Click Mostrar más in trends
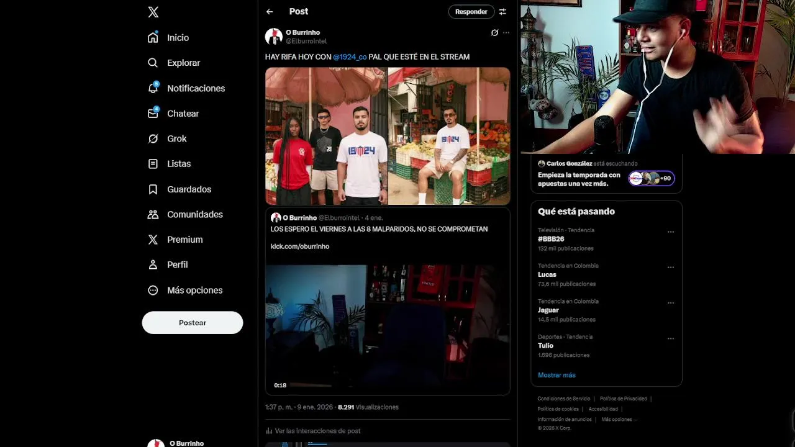 (556, 375)
